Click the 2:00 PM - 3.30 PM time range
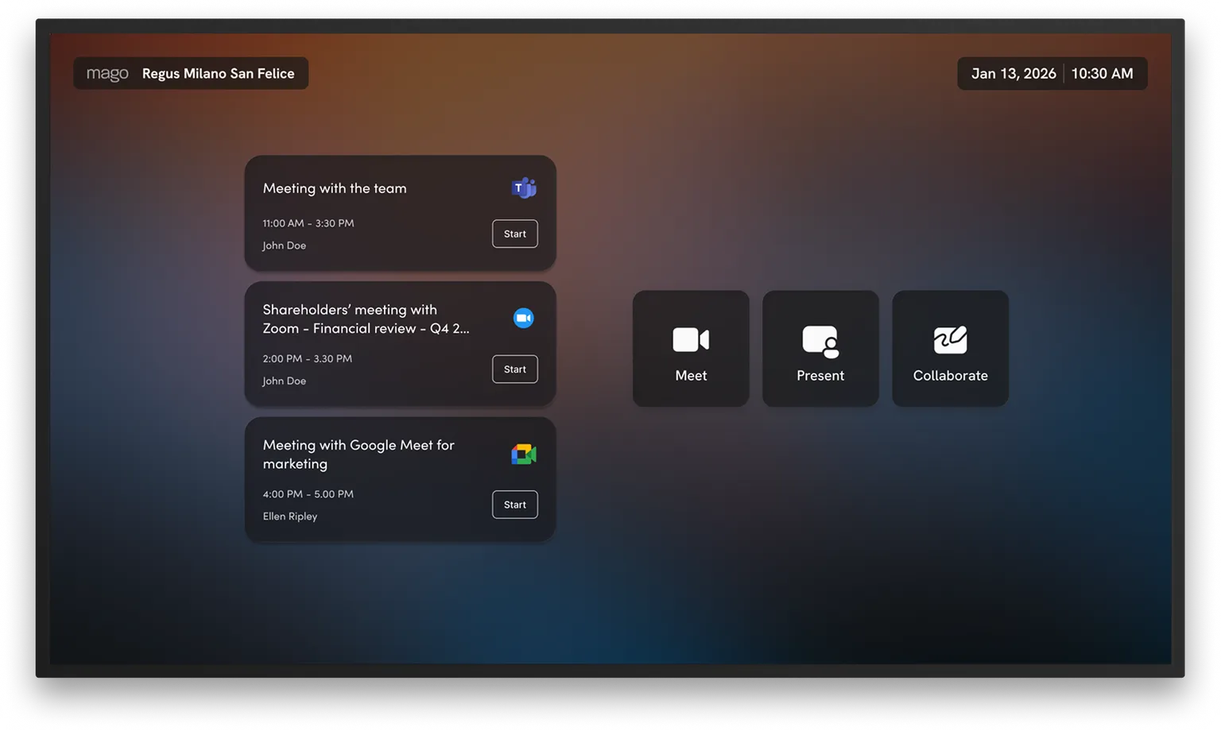Viewport: 1221px width, 731px height. click(308, 359)
